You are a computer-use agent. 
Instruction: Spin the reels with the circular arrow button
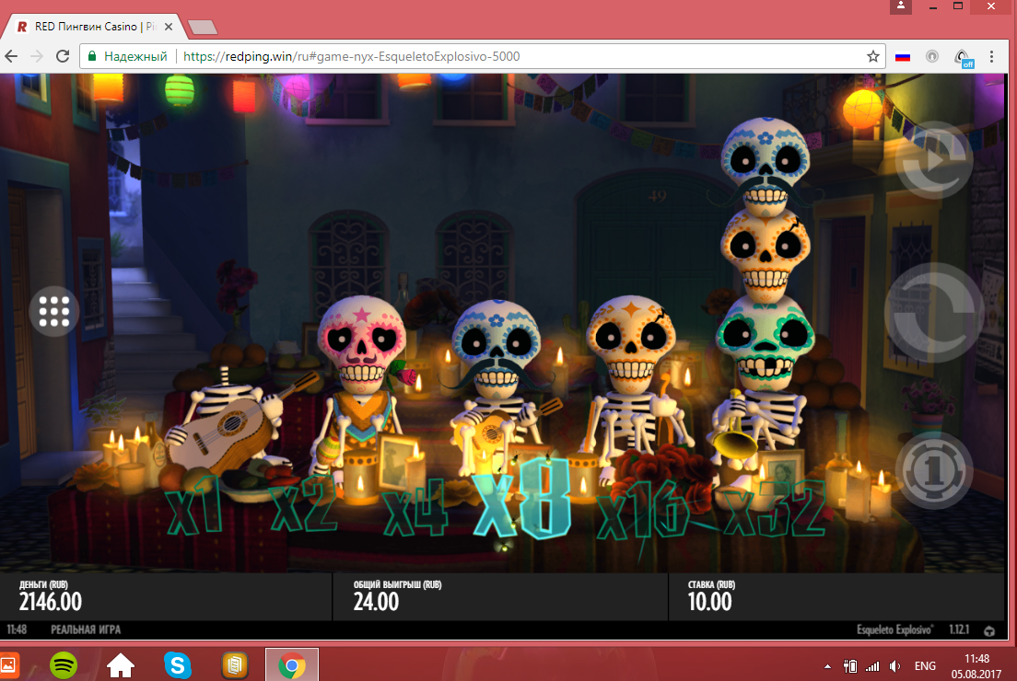click(x=935, y=312)
